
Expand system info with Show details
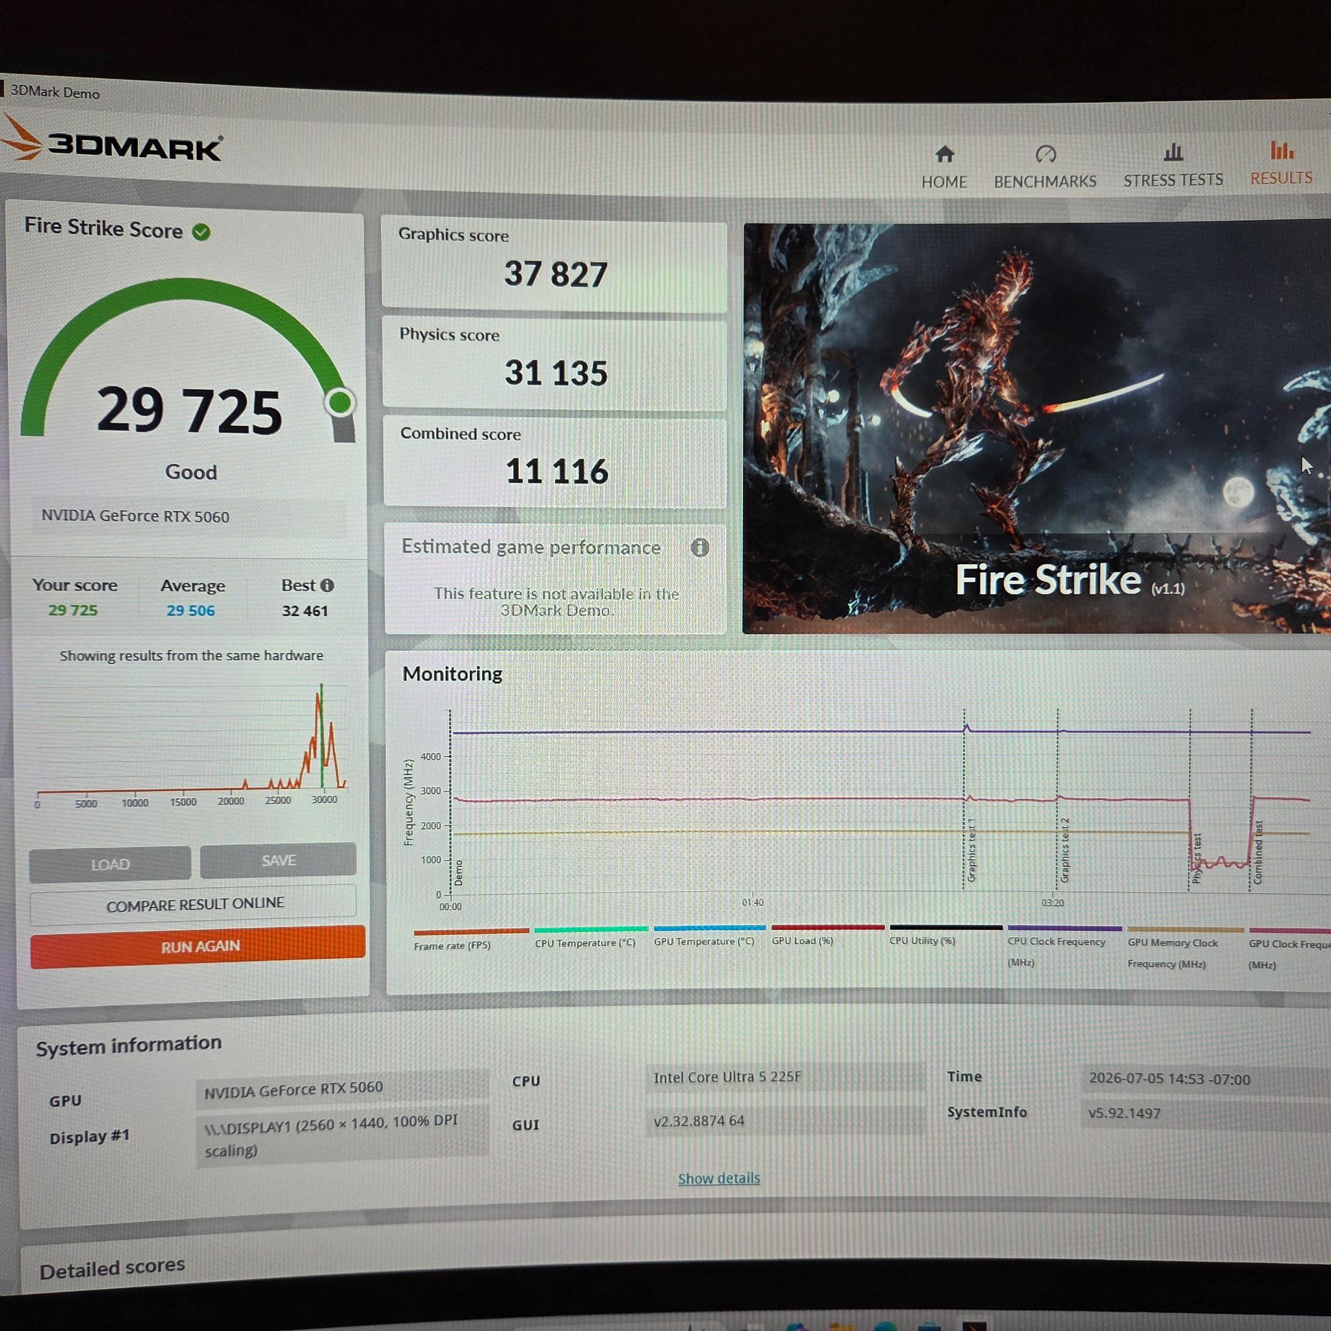point(719,1179)
